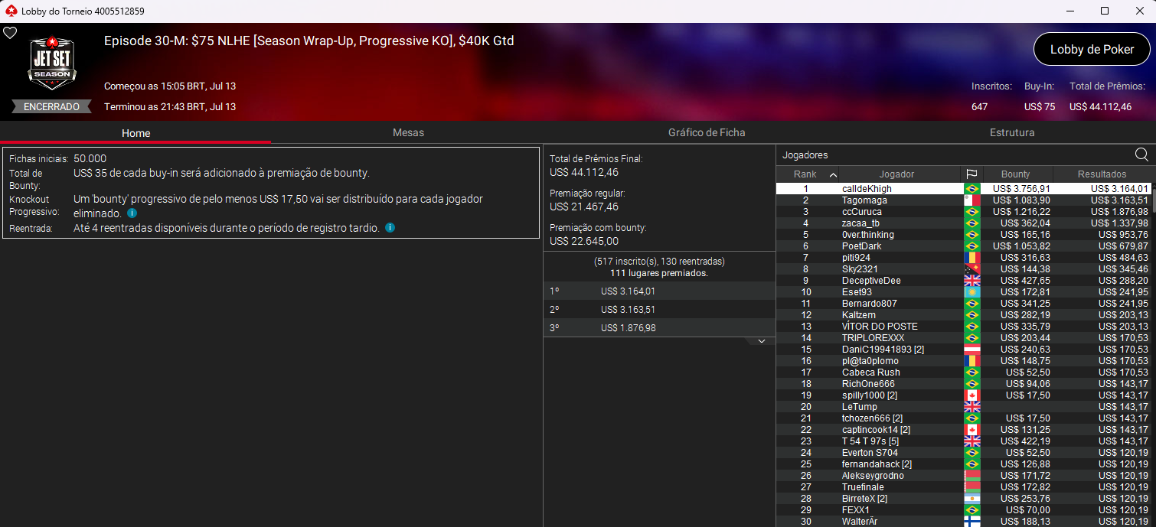Click the info icon beside progressive knockout text
1156x527 pixels.
[x=132, y=214]
